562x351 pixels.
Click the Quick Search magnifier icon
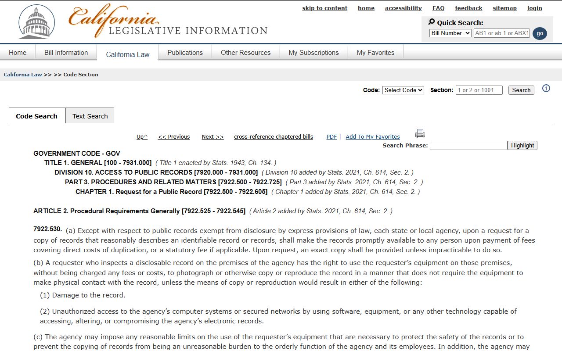[x=432, y=22]
